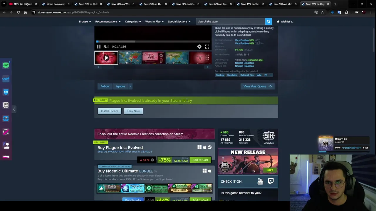Add Ndemic Ultimate bundle to cart
This screenshot has width=376, height=211.
[x=200, y=200]
